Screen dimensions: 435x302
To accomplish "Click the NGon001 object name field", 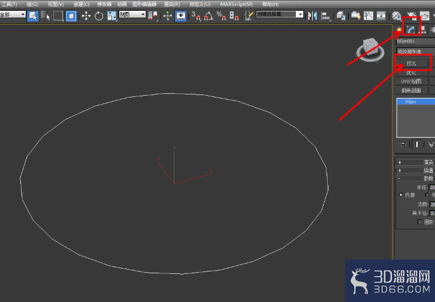I will [415, 41].
